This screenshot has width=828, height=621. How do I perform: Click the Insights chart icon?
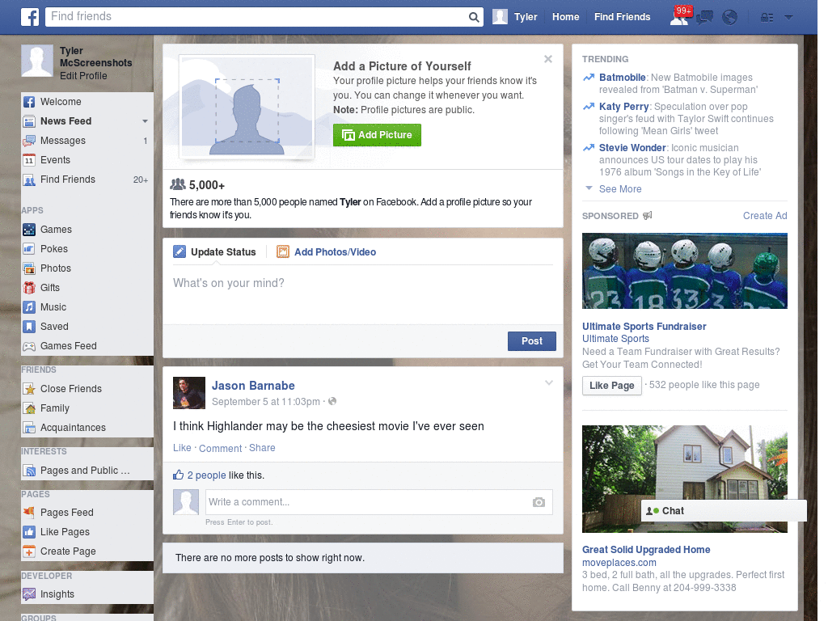pyautogui.click(x=29, y=594)
